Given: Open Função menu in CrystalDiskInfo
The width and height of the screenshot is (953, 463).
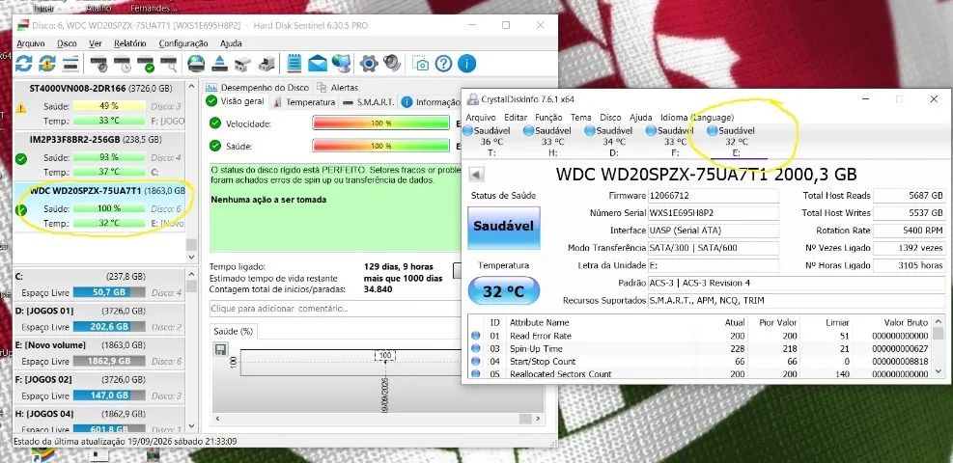Looking at the screenshot, I should point(548,117).
